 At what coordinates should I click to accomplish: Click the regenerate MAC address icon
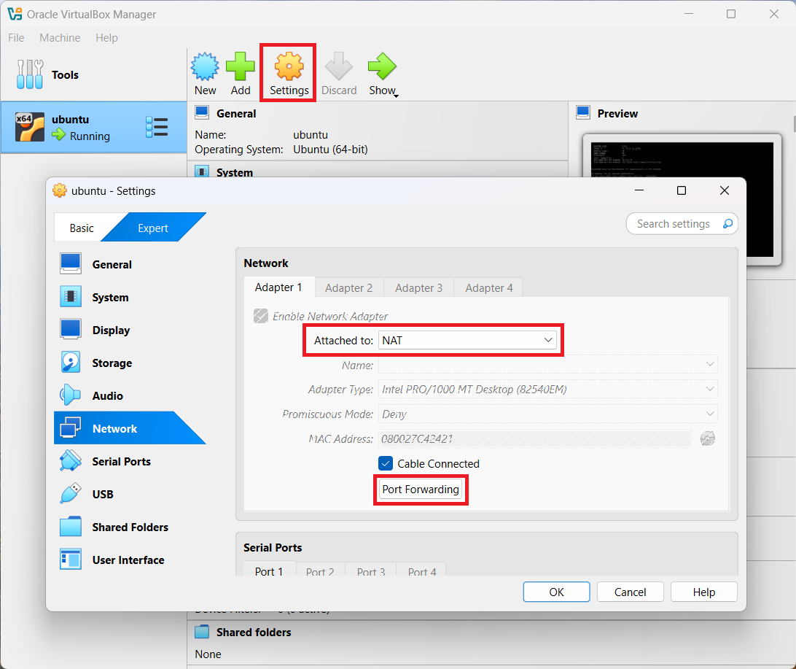point(708,438)
